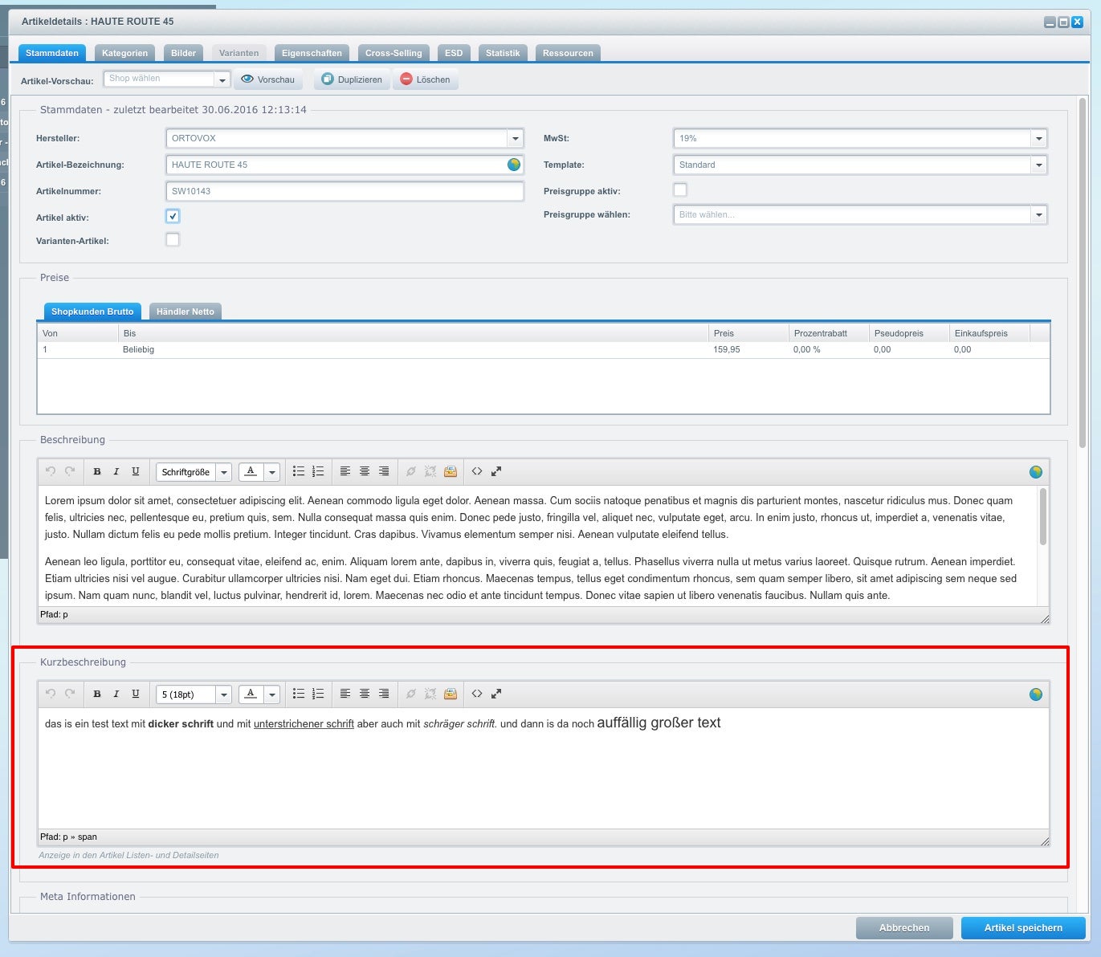Insert numbered list in Beschreibung editor

tap(318, 471)
